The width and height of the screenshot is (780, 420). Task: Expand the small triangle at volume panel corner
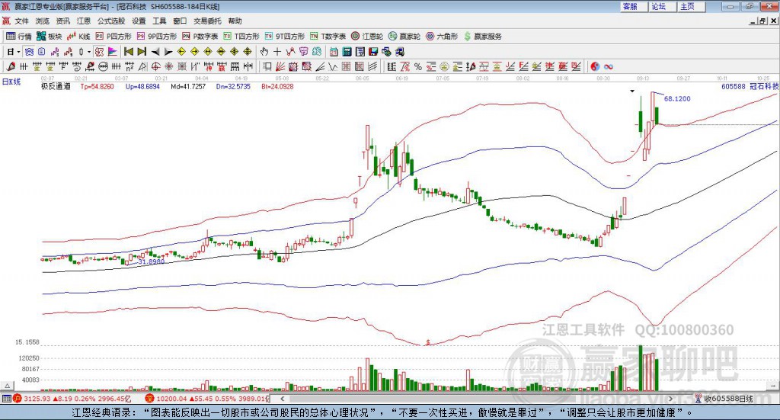click(7, 386)
